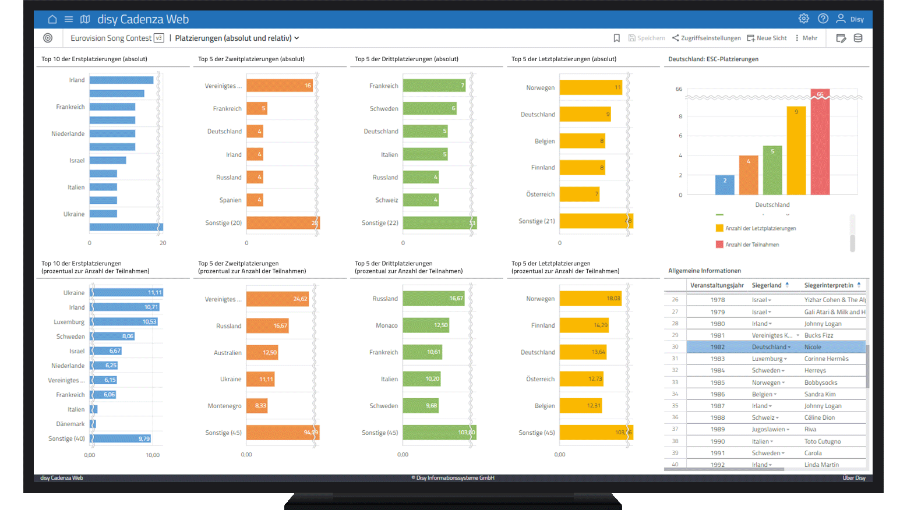907x510 pixels.
Task: Click the Ukraine 11,11 bar in Erstplatzierungen prozentual
Action: 126,292
